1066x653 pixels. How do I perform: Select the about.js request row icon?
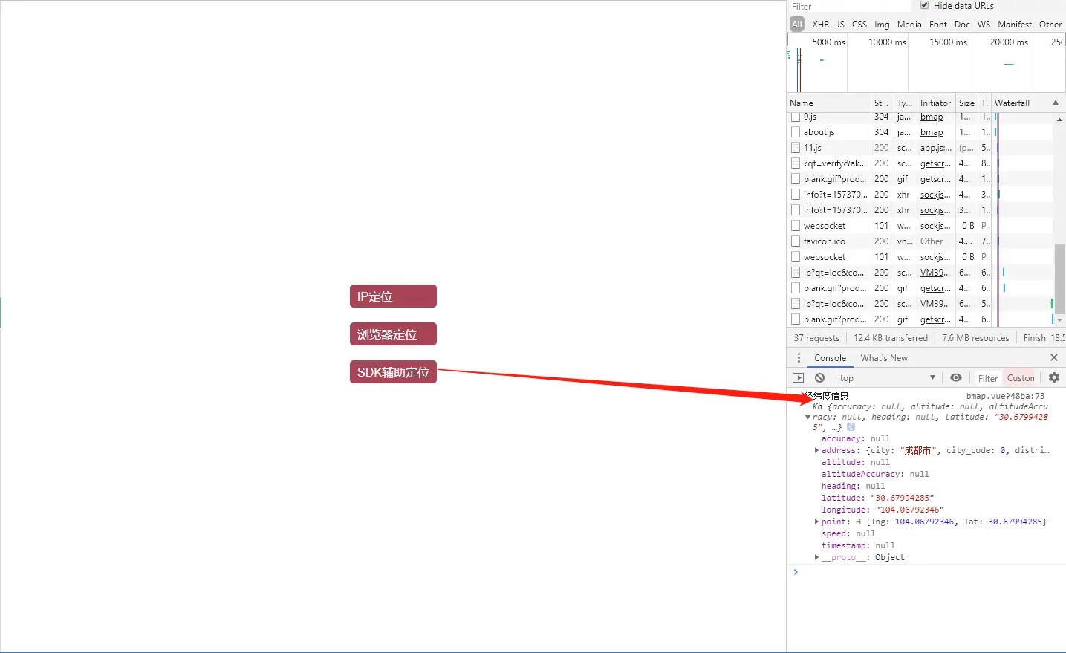click(x=796, y=132)
